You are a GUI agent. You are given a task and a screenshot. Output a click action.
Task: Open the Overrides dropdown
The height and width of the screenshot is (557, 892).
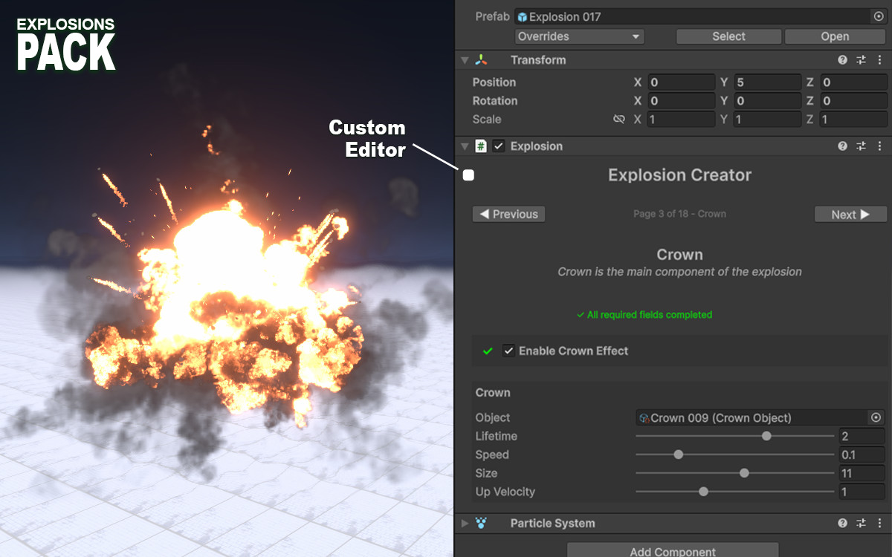pyautogui.click(x=579, y=36)
